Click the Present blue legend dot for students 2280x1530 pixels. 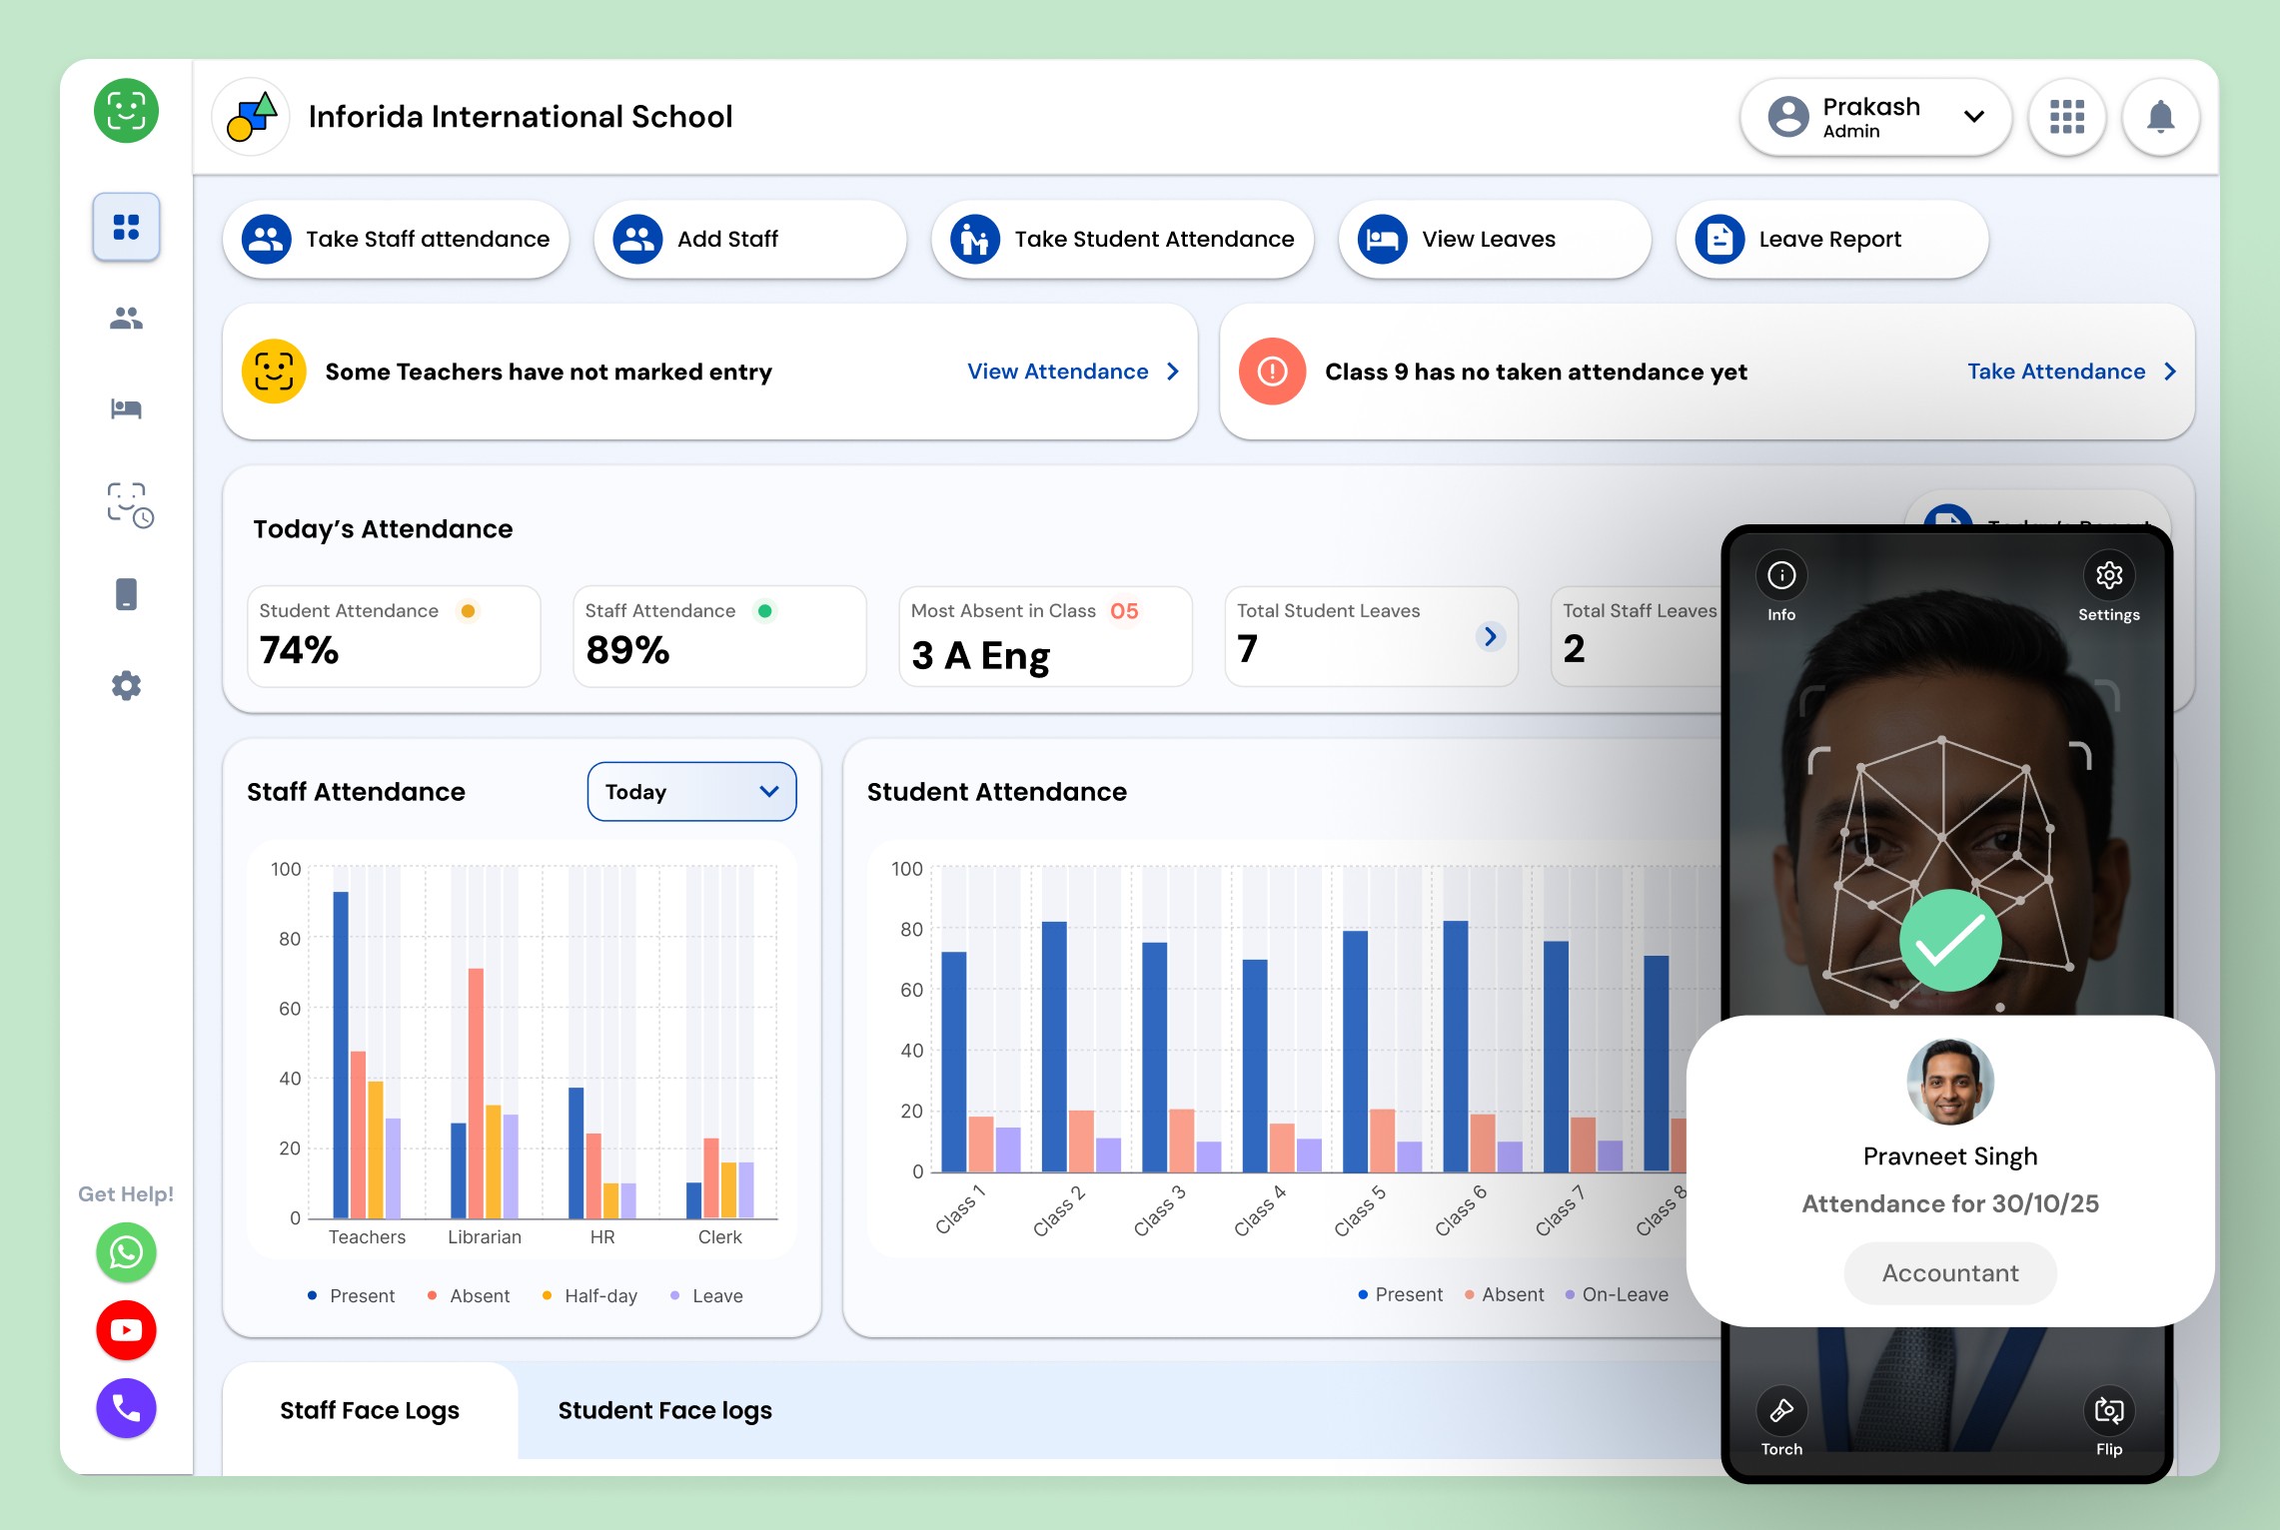point(1363,1294)
